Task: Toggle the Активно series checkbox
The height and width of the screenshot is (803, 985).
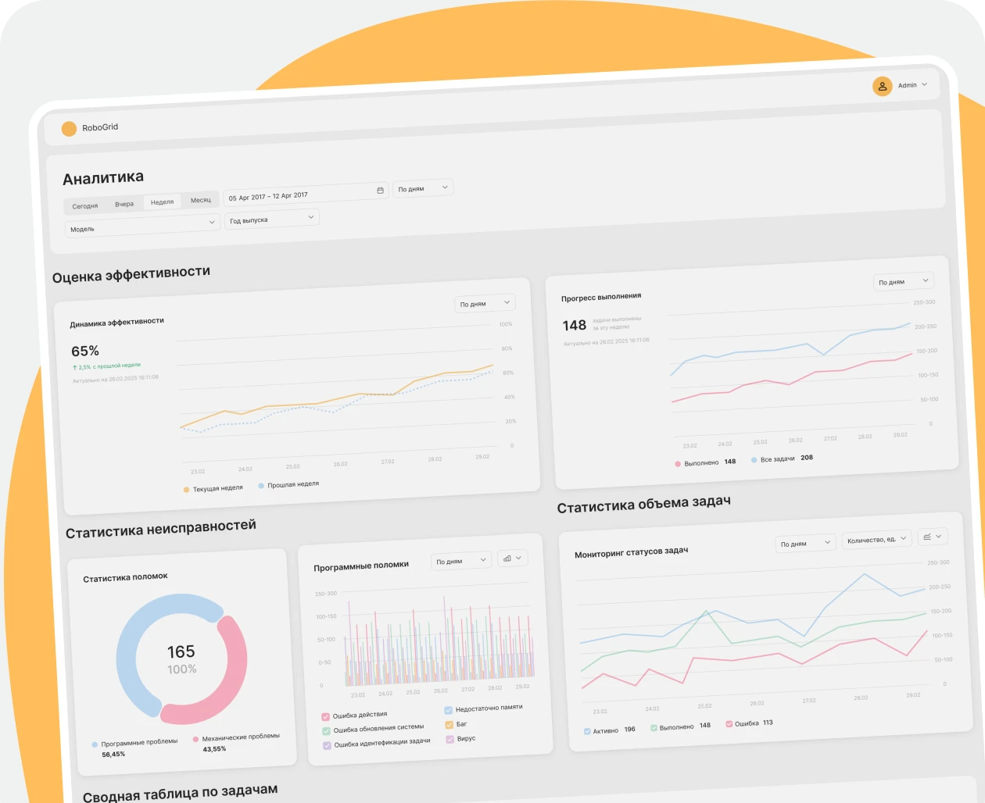Action: 587,732
